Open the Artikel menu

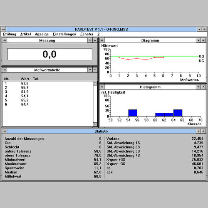[25, 34]
